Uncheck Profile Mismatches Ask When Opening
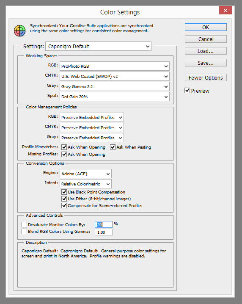This screenshot has height=304, width=242. [64, 147]
